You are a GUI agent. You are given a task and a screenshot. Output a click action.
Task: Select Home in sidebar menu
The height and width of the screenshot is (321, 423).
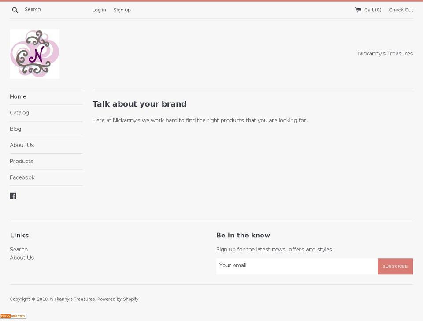18,96
